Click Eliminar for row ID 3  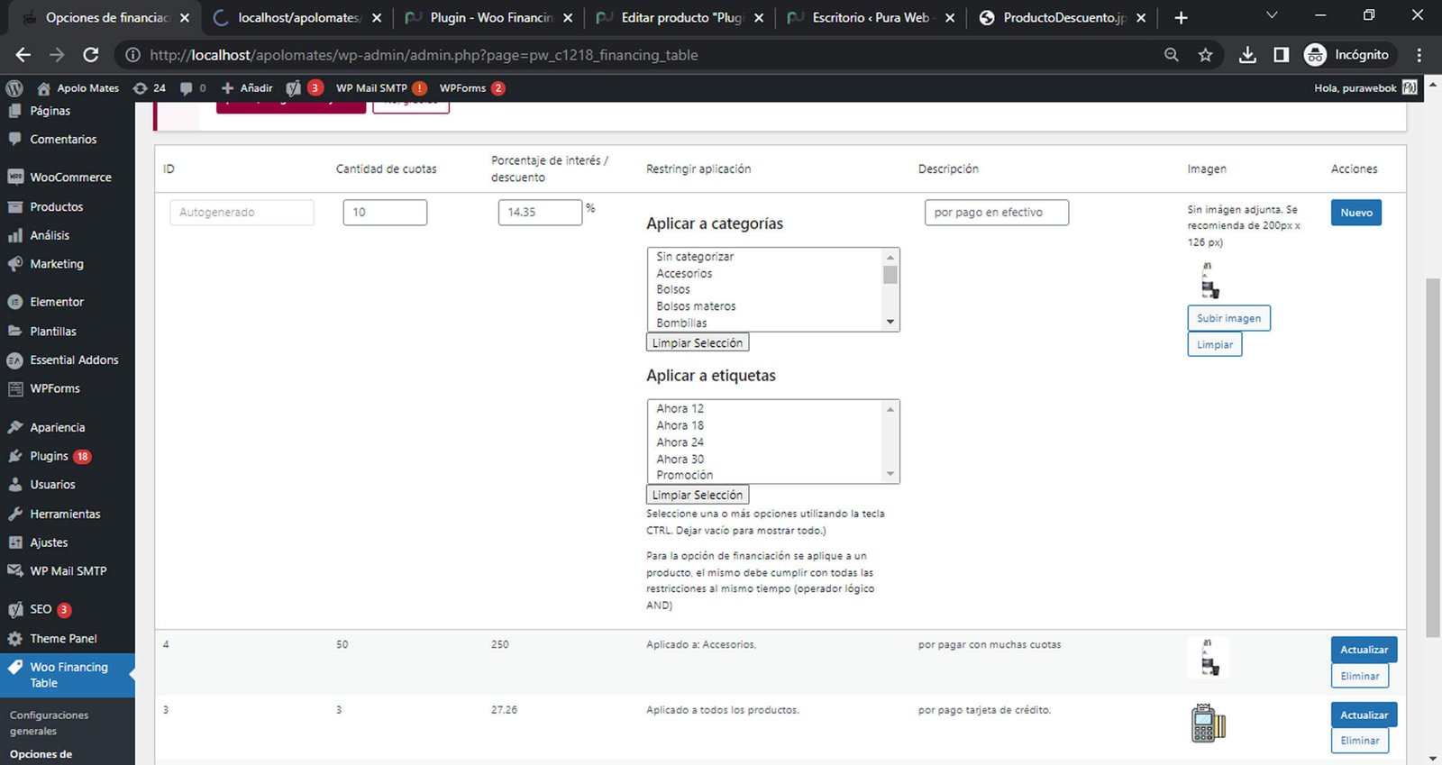click(x=1360, y=741)
